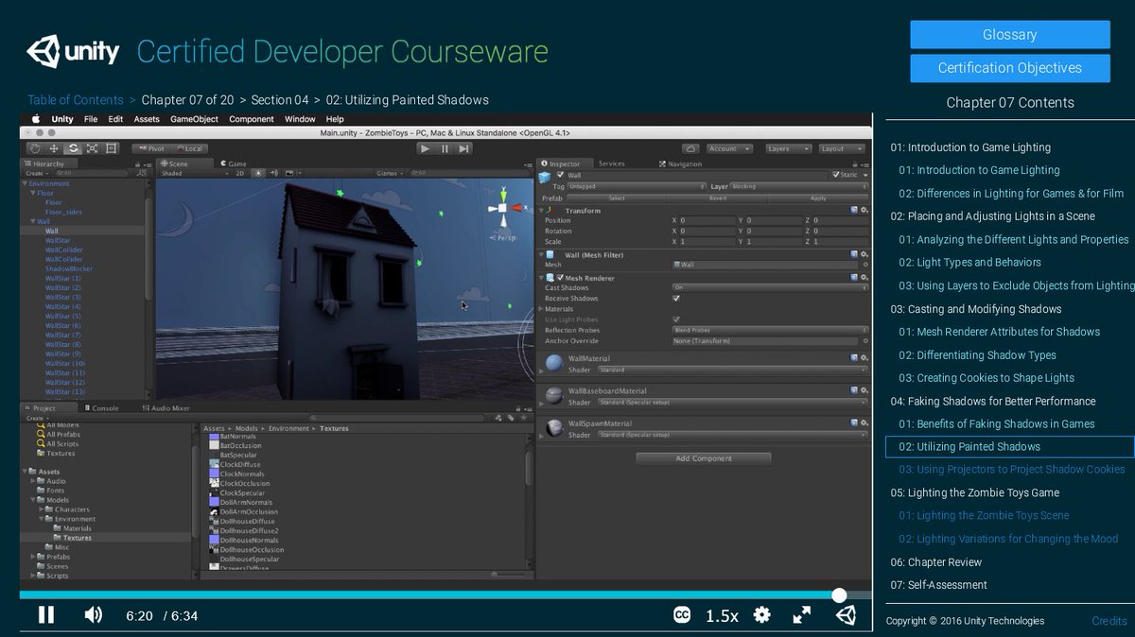Toggle the Wall object active checkbox
This screenshot has width=1135, height=637.
pos(560,175)
